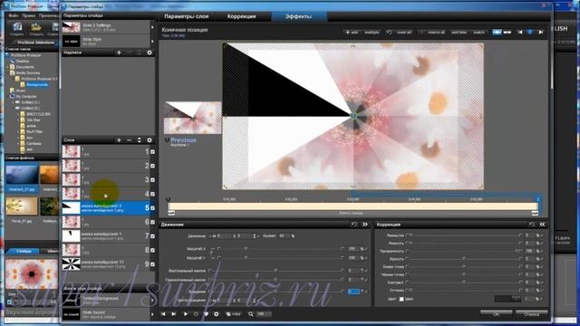Open layer options gear in Слои header

coord(150,140)
